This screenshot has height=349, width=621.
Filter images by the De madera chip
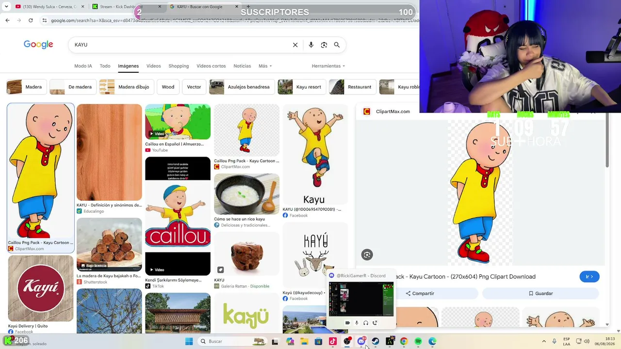point(73,87)
